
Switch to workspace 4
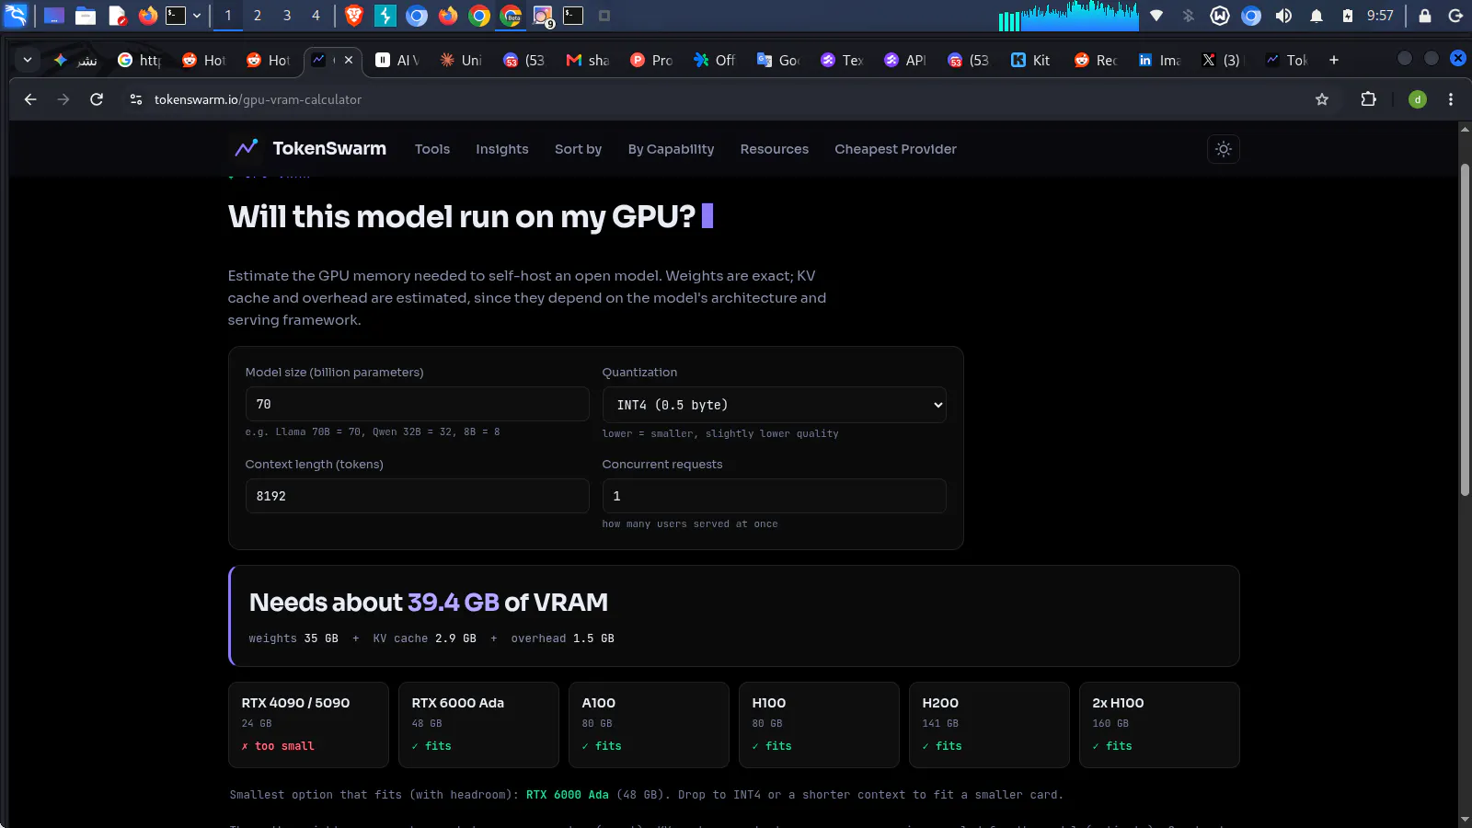[x=316, y=16]
